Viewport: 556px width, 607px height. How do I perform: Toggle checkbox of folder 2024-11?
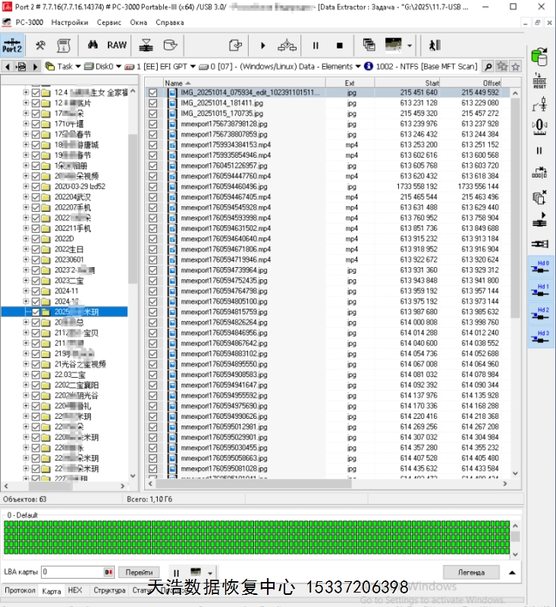click(x=35, y=291)
